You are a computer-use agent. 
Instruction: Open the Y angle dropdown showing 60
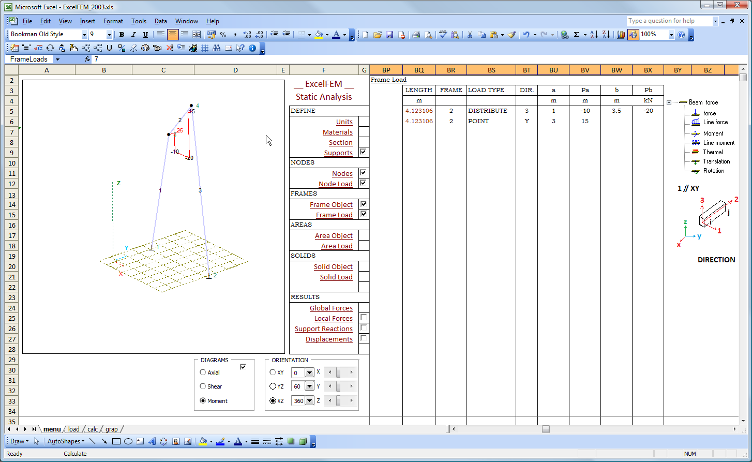click(x=309, y=386)
